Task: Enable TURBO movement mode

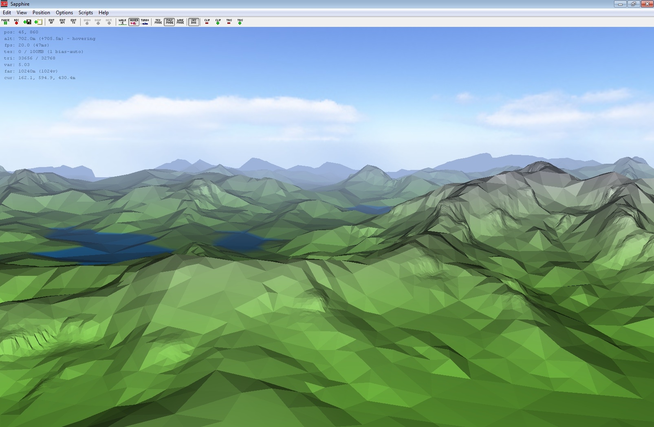Action: [145, 22]
